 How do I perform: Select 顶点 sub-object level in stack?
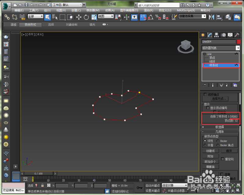click(212, 58)
